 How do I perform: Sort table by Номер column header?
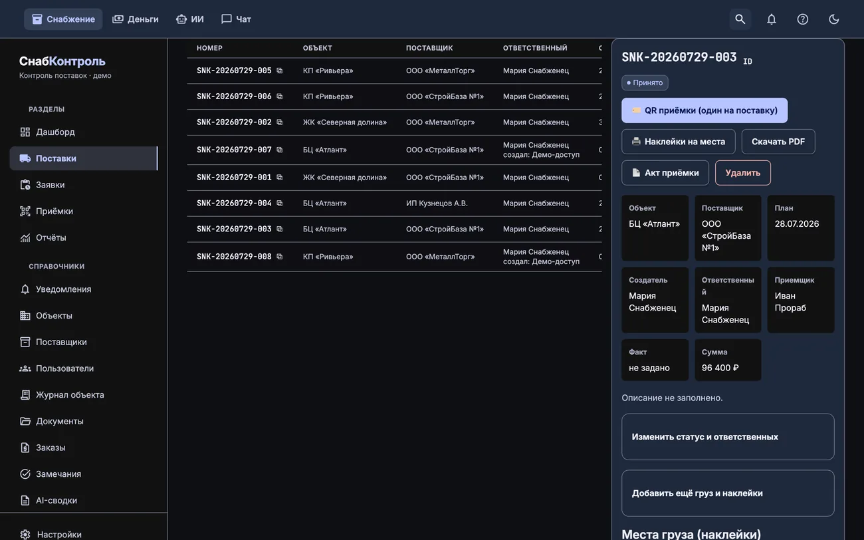pos(209,48)
